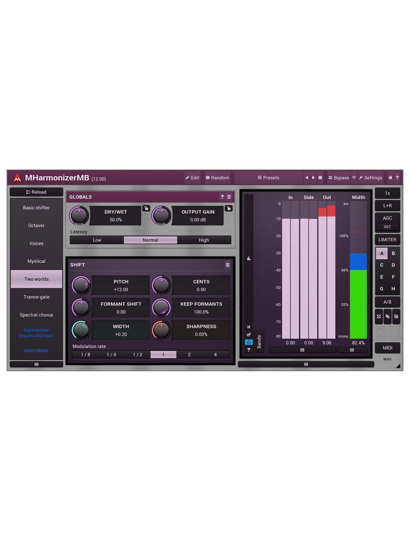Collapse the SHIFT panel
Viewport: 410px width, 541px height.
tap(228, 265)
